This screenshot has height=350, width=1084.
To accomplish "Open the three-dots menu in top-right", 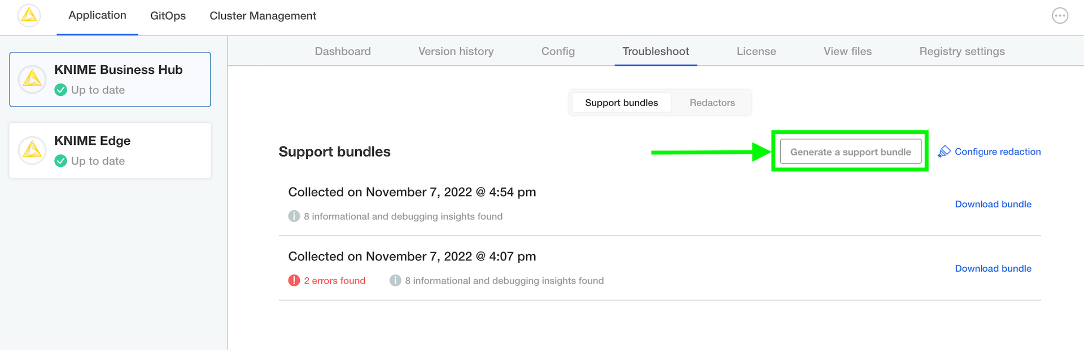I will [1060, 16].
